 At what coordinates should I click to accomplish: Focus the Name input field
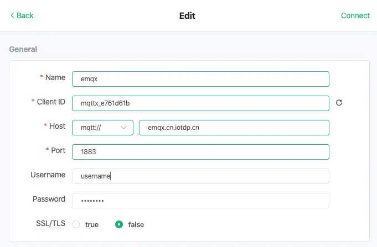click(200, 79)
